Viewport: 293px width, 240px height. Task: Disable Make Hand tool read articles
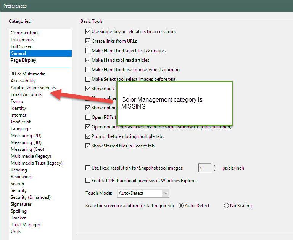(88, 60)
